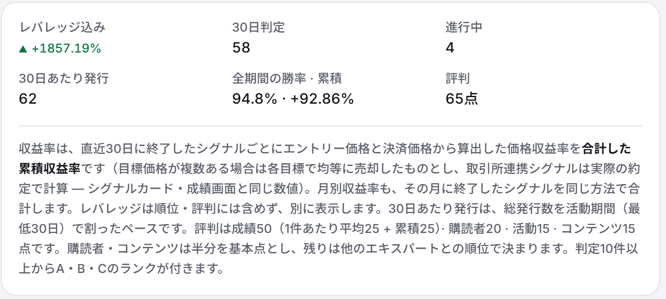
Task: Click the bold 累積収益率 text
Action: 49,168
